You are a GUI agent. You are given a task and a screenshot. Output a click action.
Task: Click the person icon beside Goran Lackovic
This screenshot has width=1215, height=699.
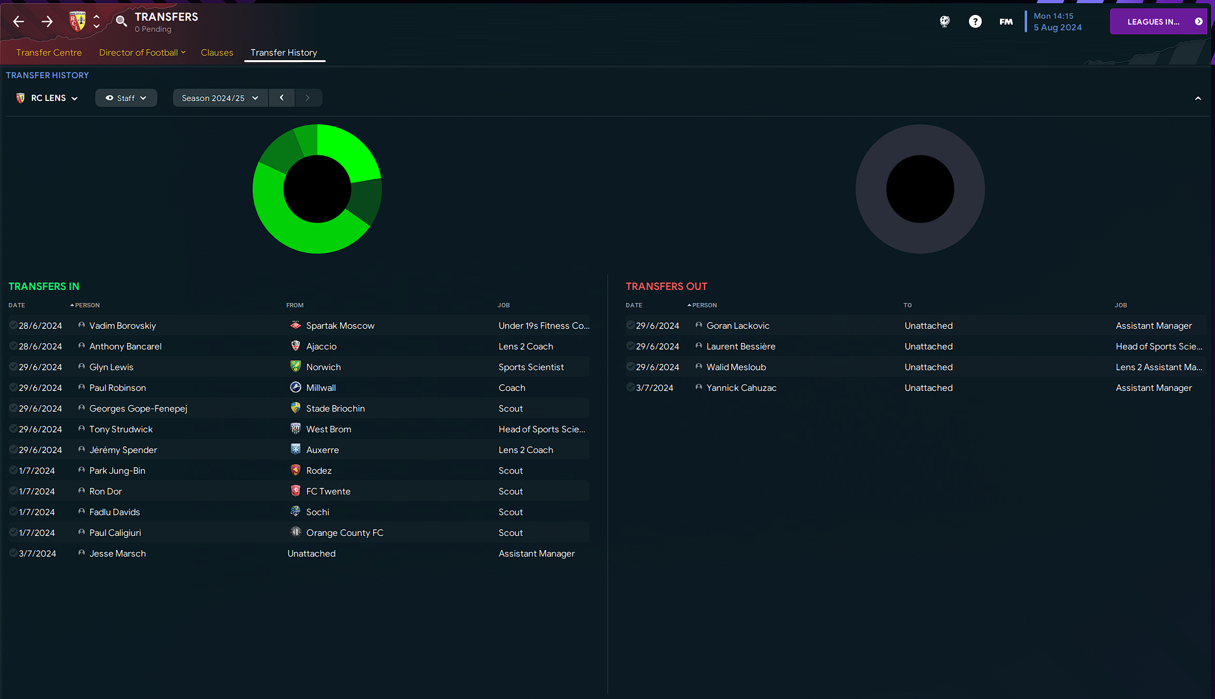tap(699, 326)
